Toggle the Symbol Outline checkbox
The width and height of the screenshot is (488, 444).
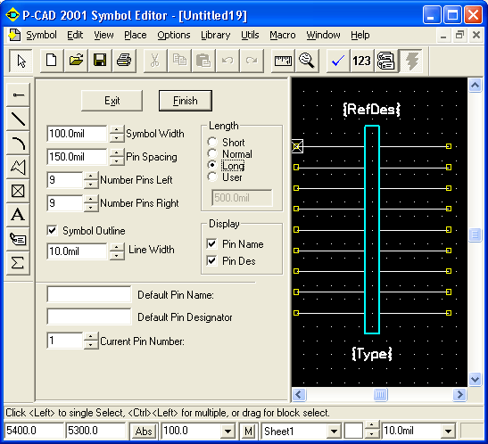pos(52,231)
